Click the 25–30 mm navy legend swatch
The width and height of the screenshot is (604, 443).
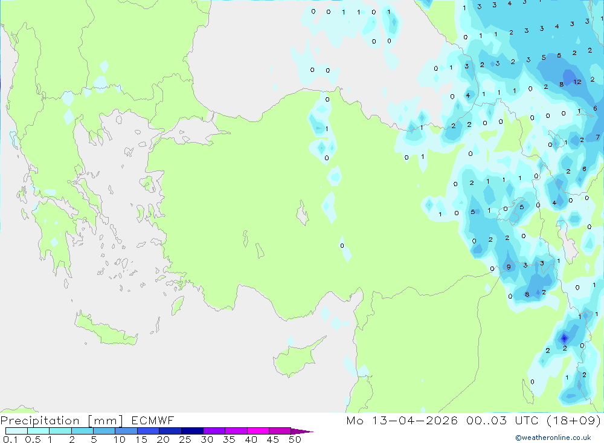point(192,431)
